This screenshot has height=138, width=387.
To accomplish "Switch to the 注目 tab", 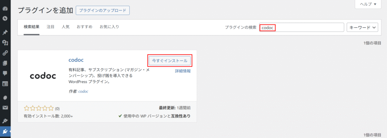I will click(x=50, y=27).
